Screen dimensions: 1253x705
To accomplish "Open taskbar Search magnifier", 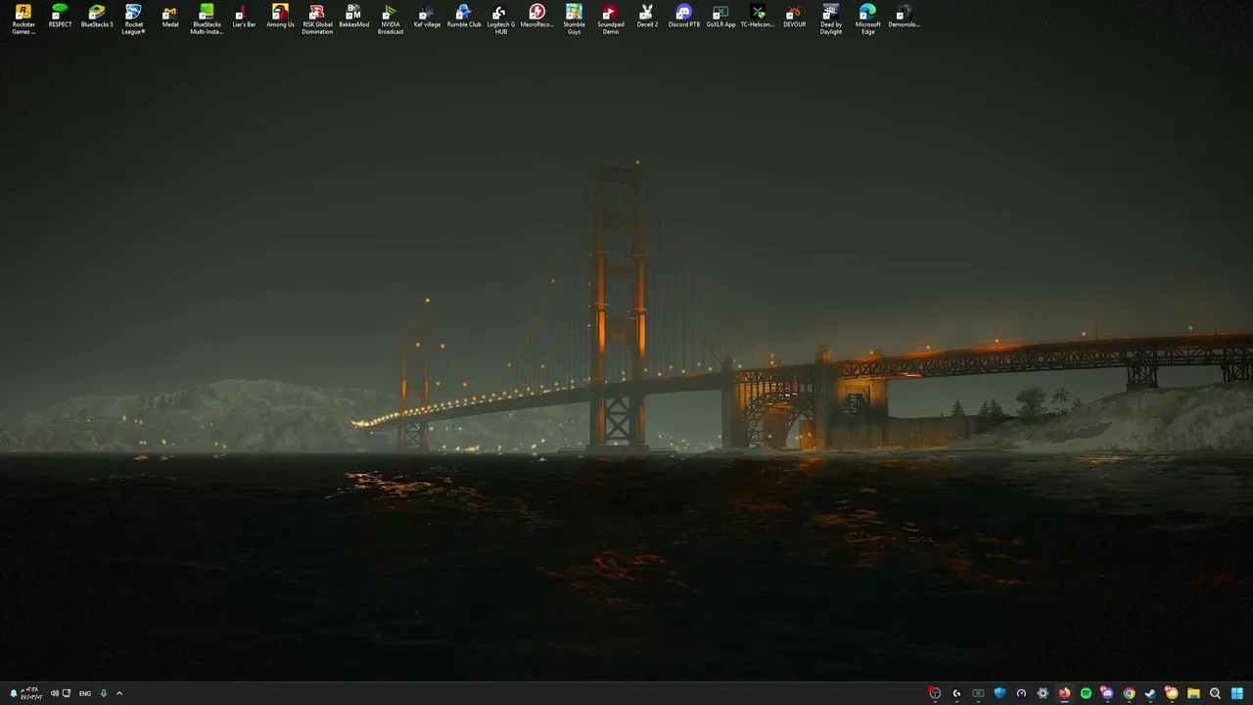I will (x=1215, y=693).
